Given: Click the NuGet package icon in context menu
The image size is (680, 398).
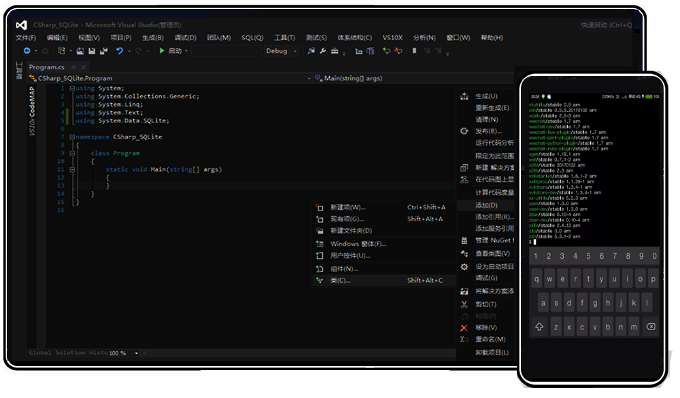Looking at the screenshot, I should [464, 240].
